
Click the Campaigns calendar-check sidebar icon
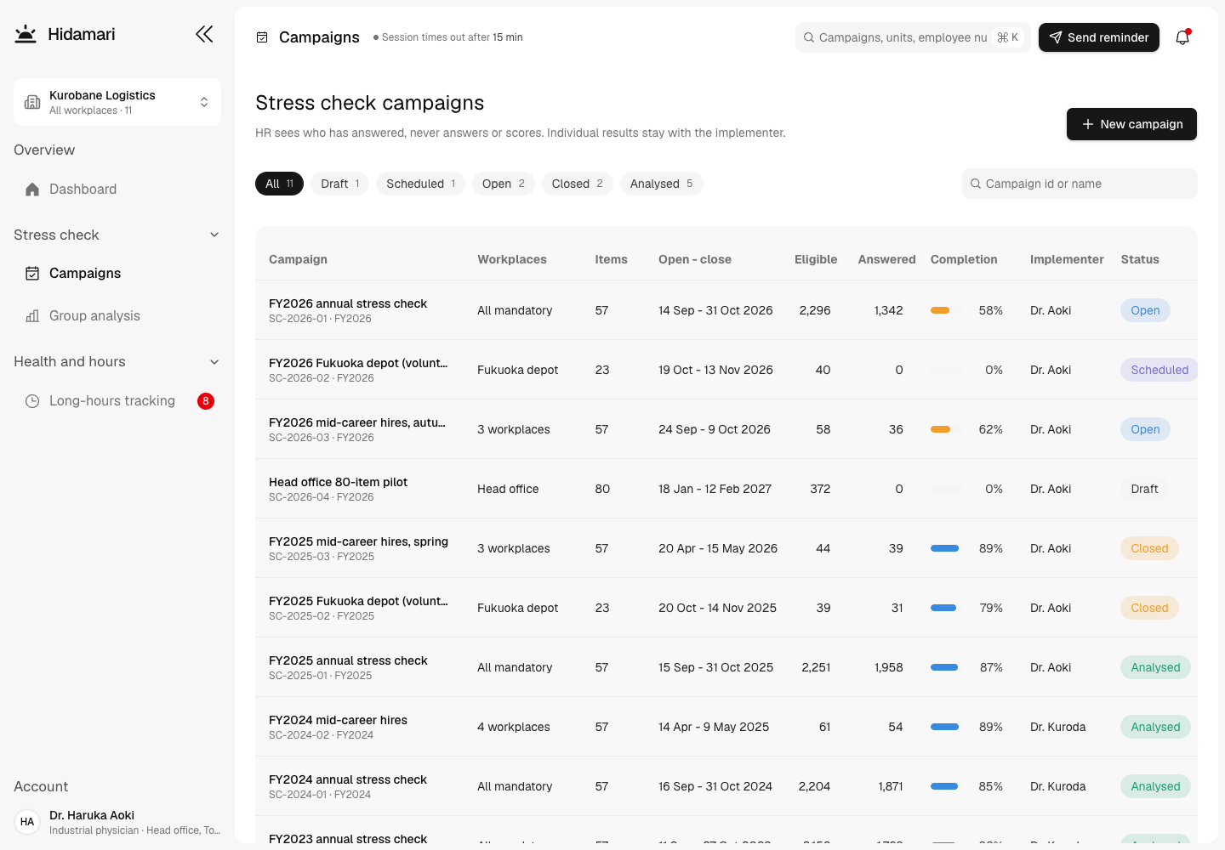(32, 274)
